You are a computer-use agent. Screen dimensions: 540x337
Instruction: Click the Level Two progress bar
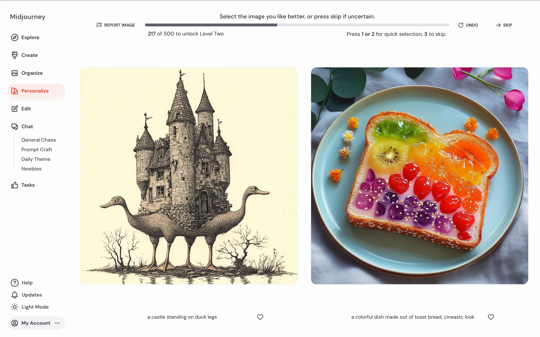297,25
